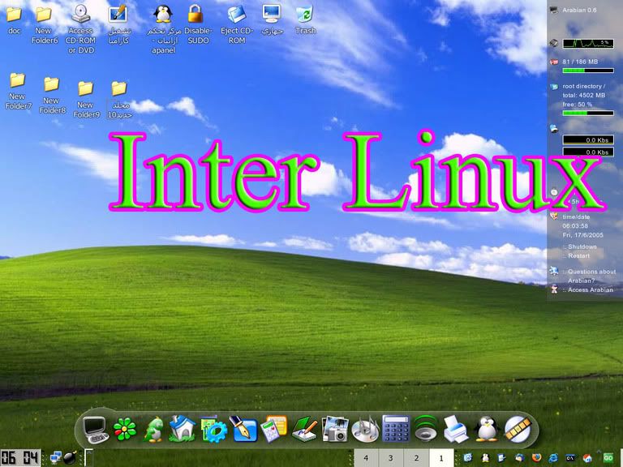Image resolution: width=623 pixels, height=467 pixels.
Task: Open the blue-roof home folder dock icon
Action: pos(182,429)
